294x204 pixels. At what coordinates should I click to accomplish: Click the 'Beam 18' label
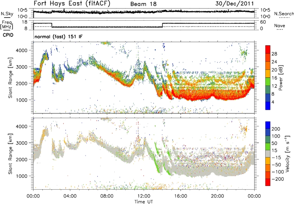click(143, 4)
